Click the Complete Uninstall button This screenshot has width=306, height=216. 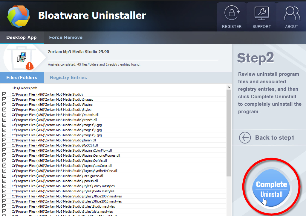pos(271,188)
